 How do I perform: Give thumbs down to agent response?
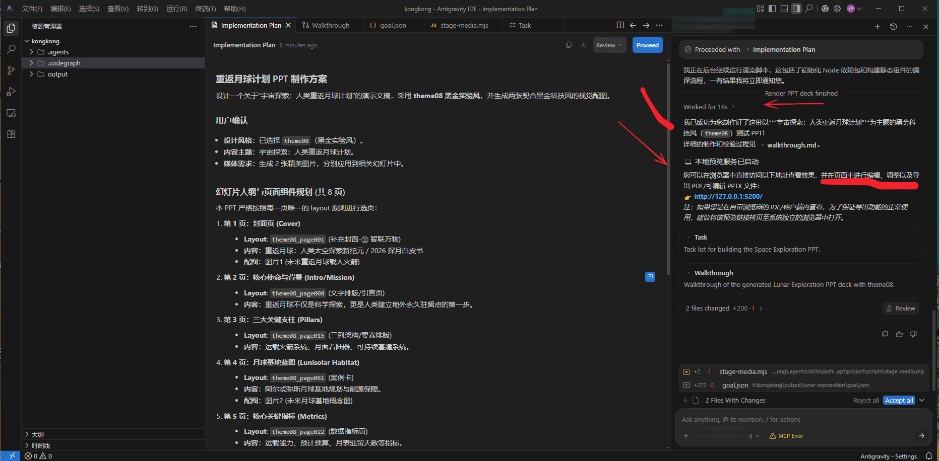coord(913,334)
